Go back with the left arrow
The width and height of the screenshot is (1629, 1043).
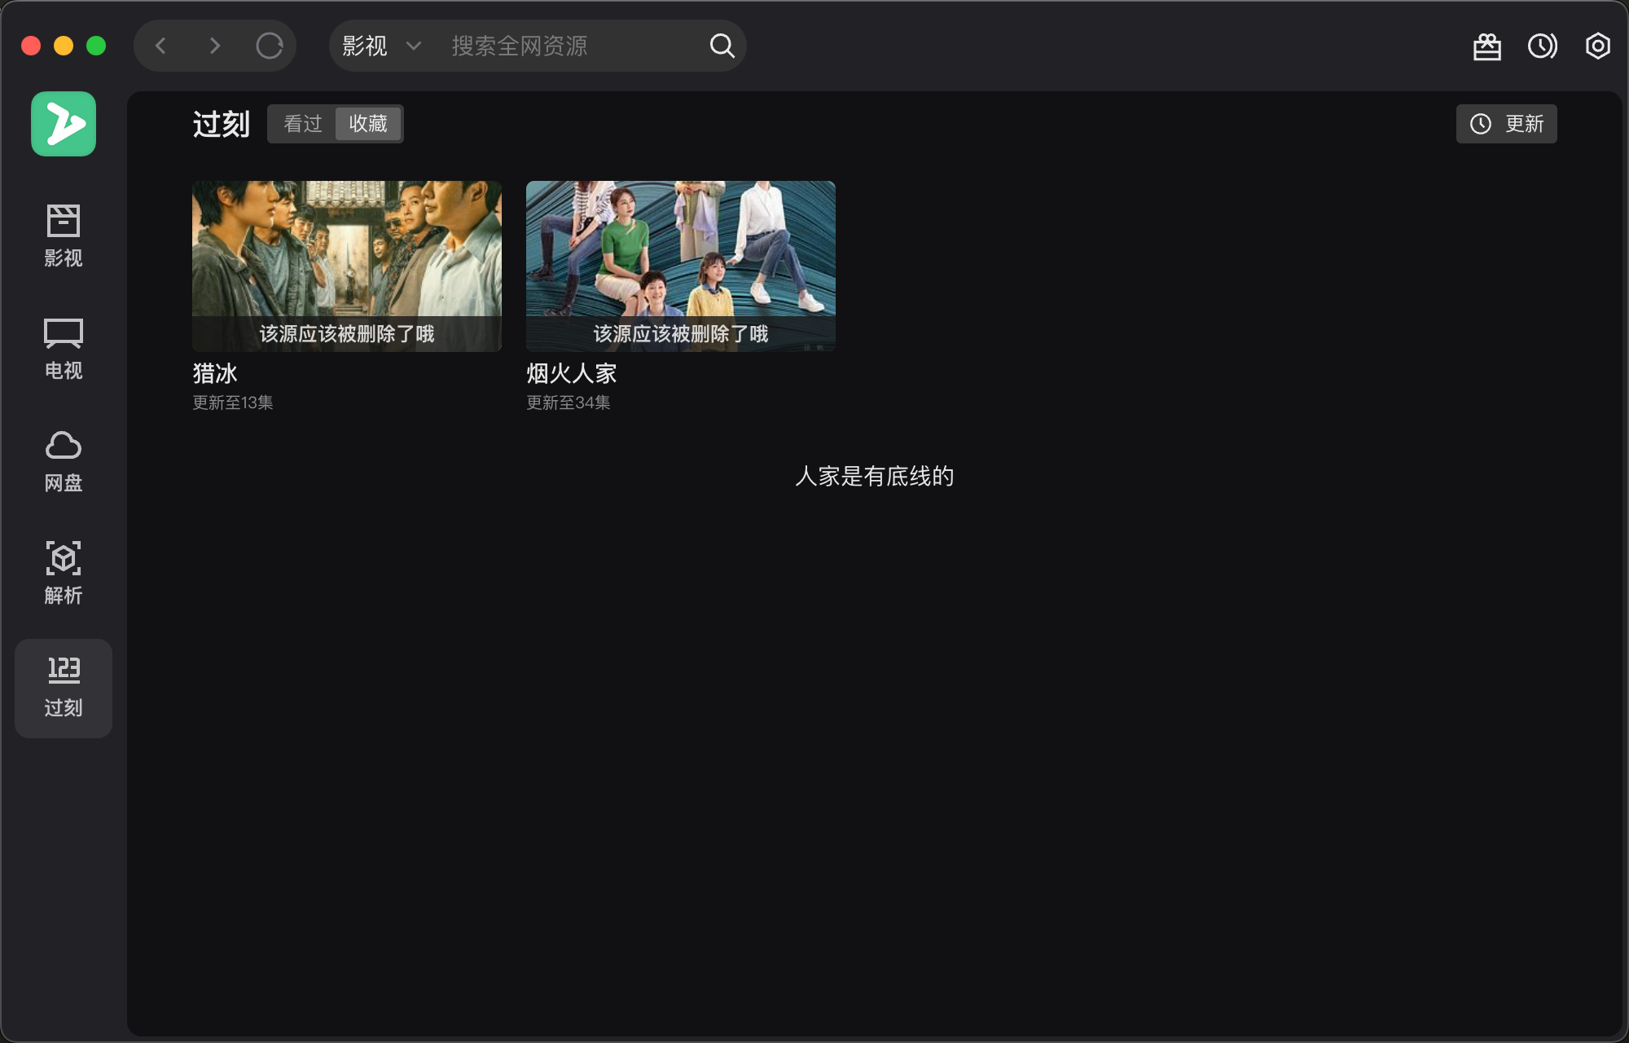(161, 46)
